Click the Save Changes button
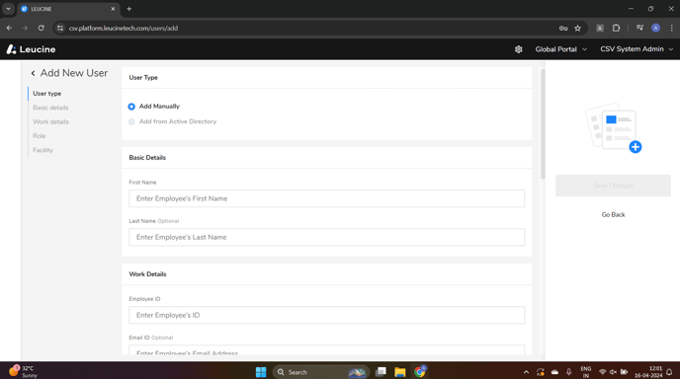 coord(613,186)
